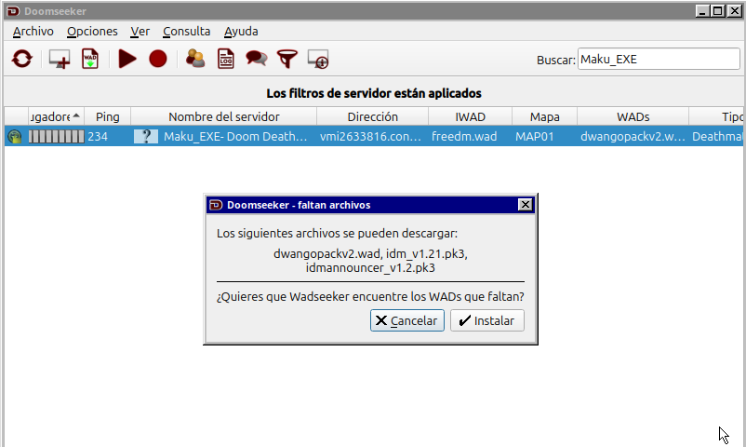Click the server info monitor icon
Viewport: 746px width, 447px height.
point(318,59)
